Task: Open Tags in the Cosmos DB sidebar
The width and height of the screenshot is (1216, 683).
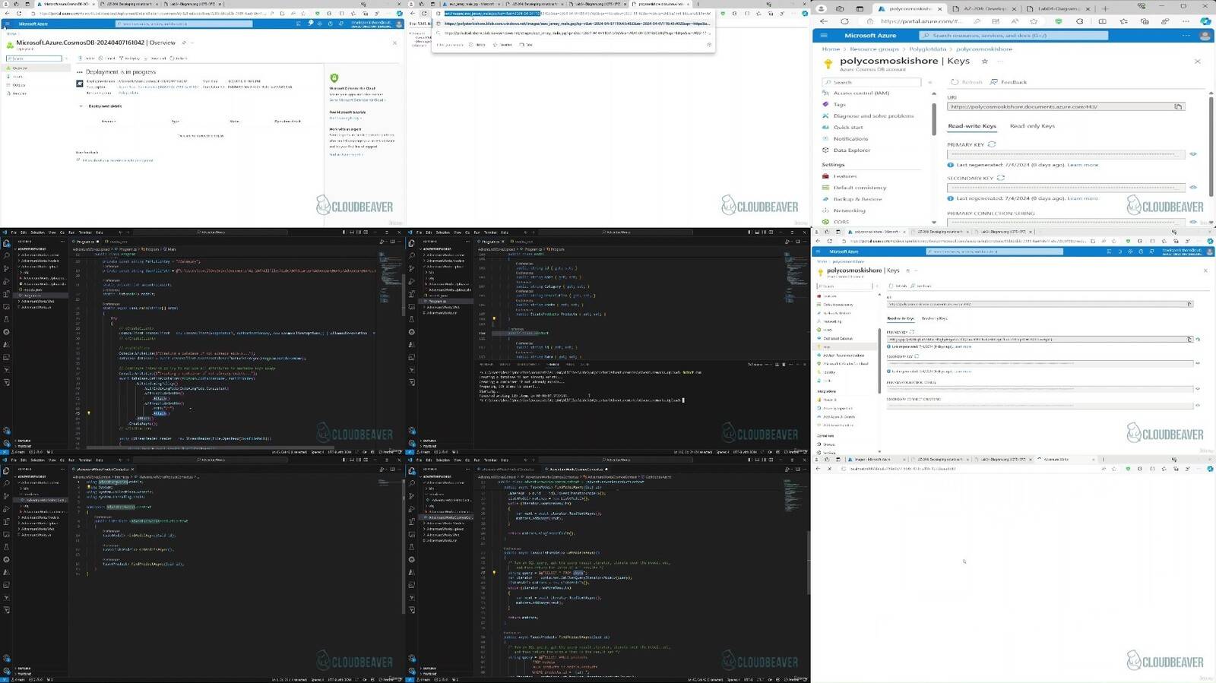Action: [x=839, y=105]
